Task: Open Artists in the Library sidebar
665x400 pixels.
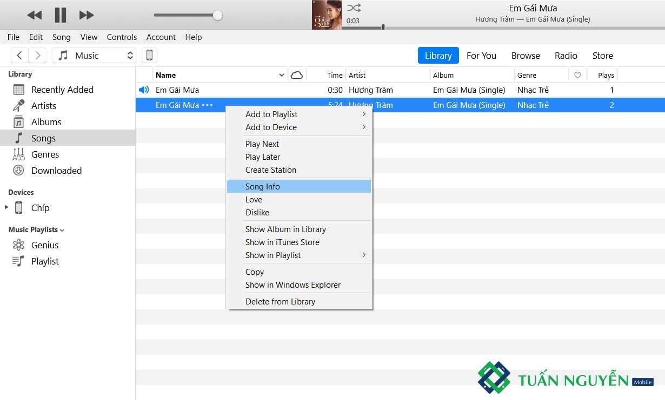Action: coord(43,106)
